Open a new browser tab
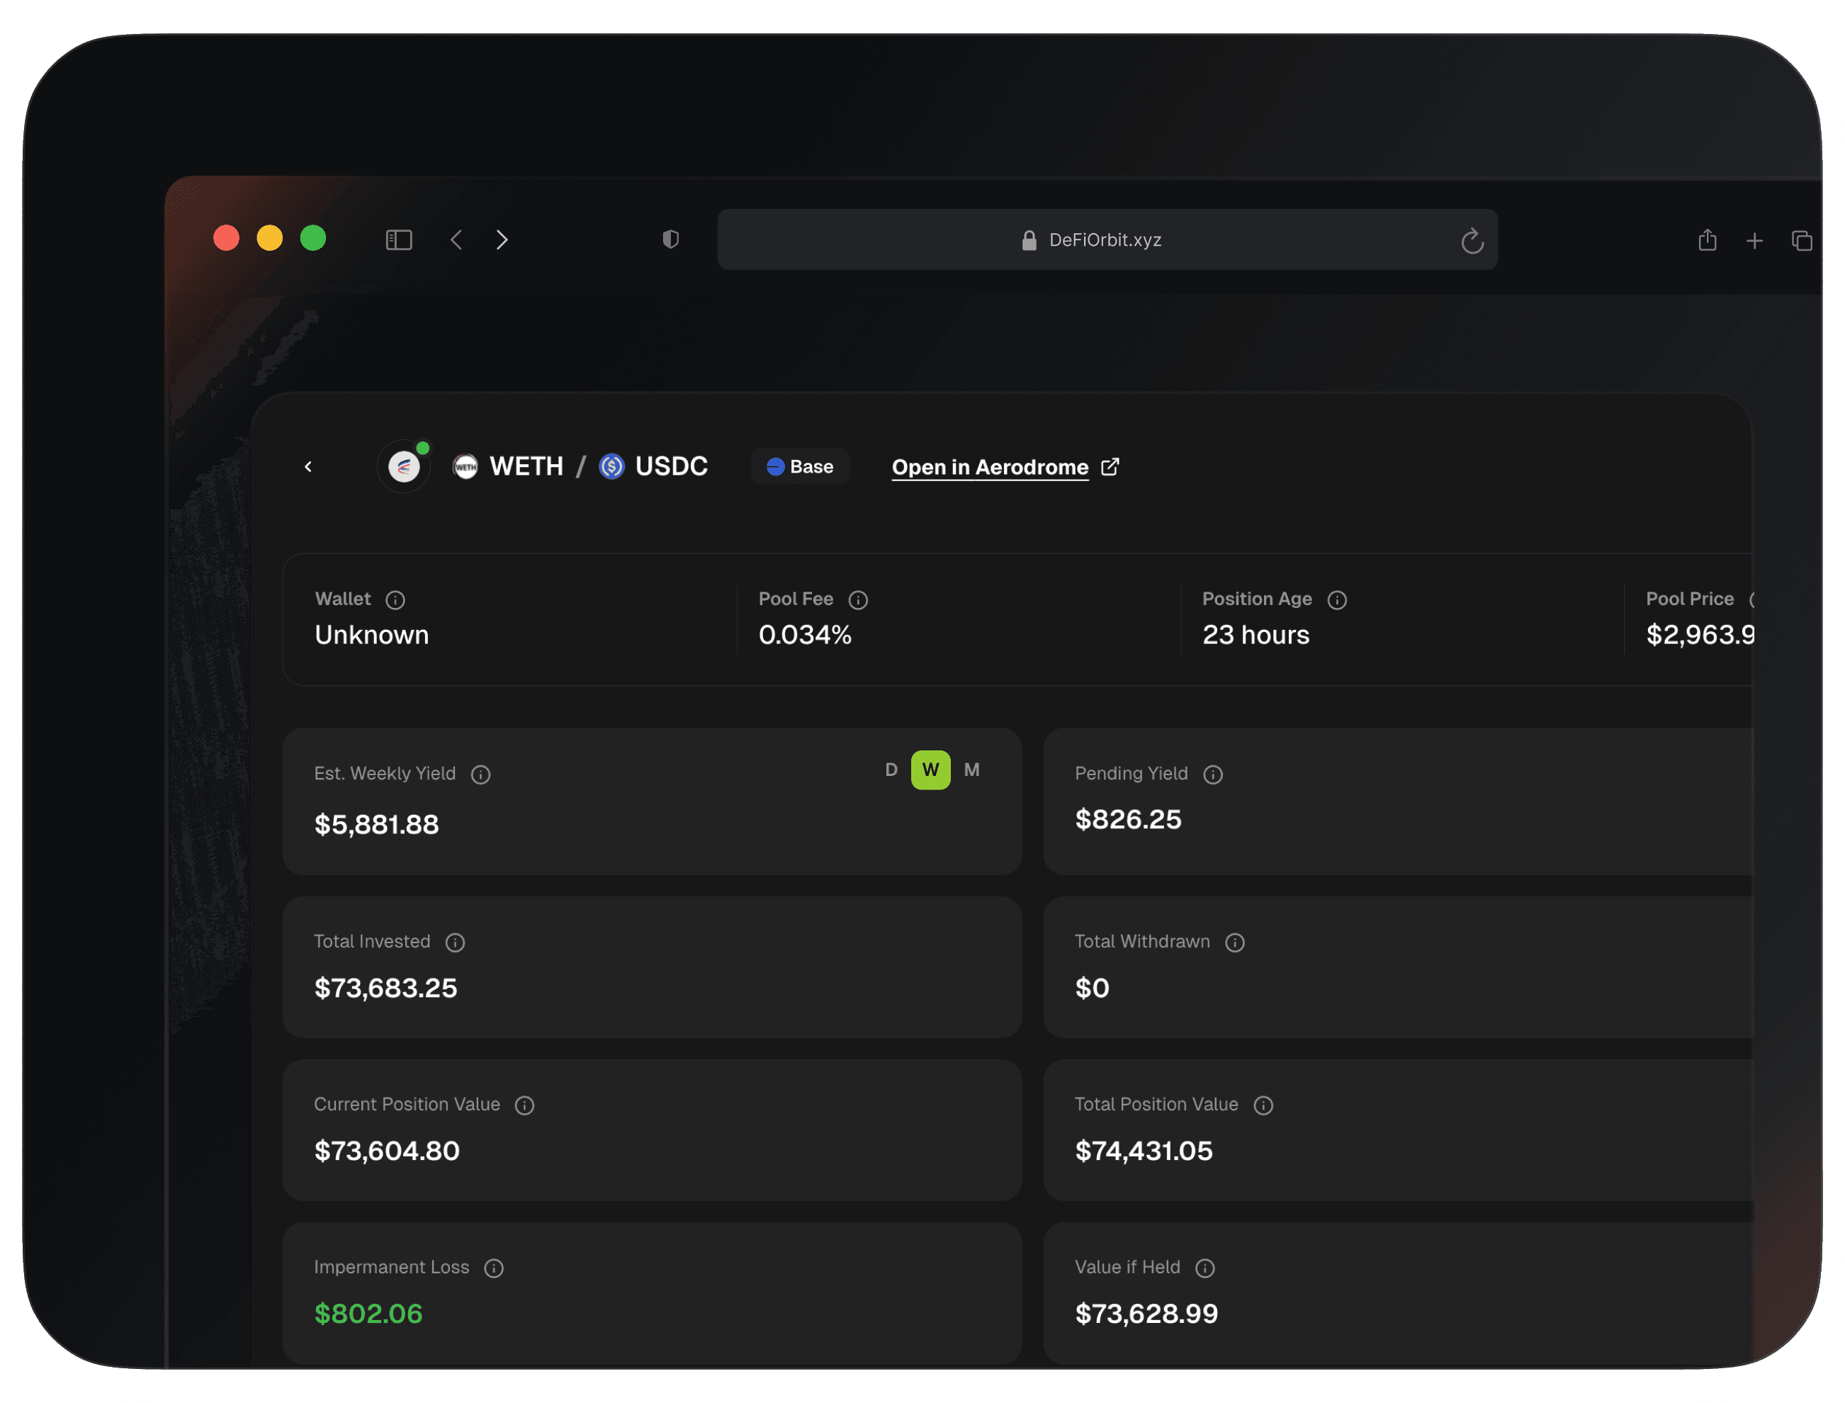The width and height of the screenshot is (1845, 1403). (x=1755, y=242)
